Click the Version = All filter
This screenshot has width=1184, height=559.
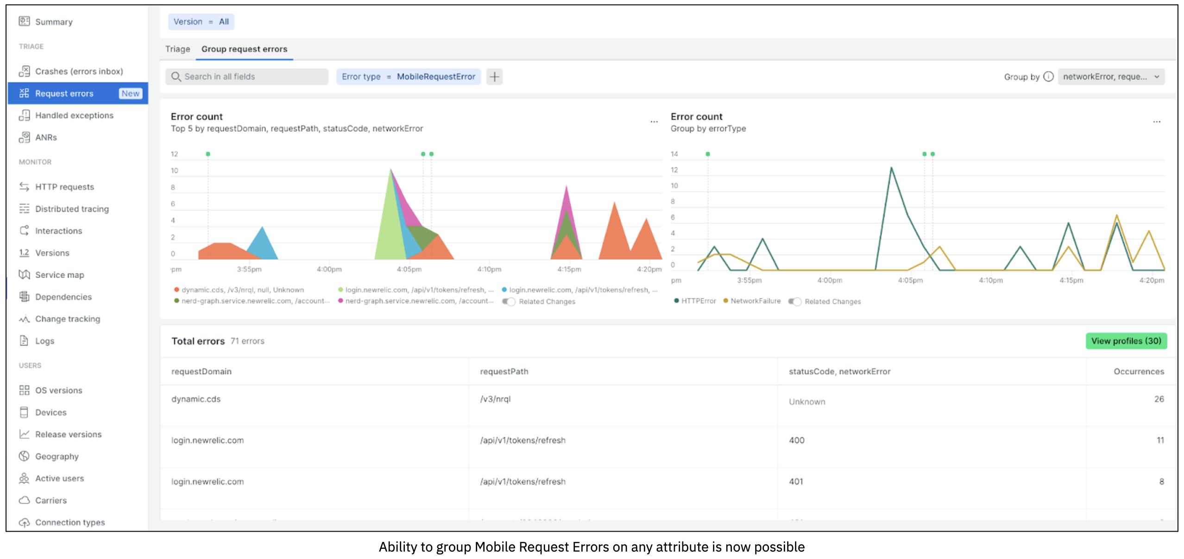point(201,22)
